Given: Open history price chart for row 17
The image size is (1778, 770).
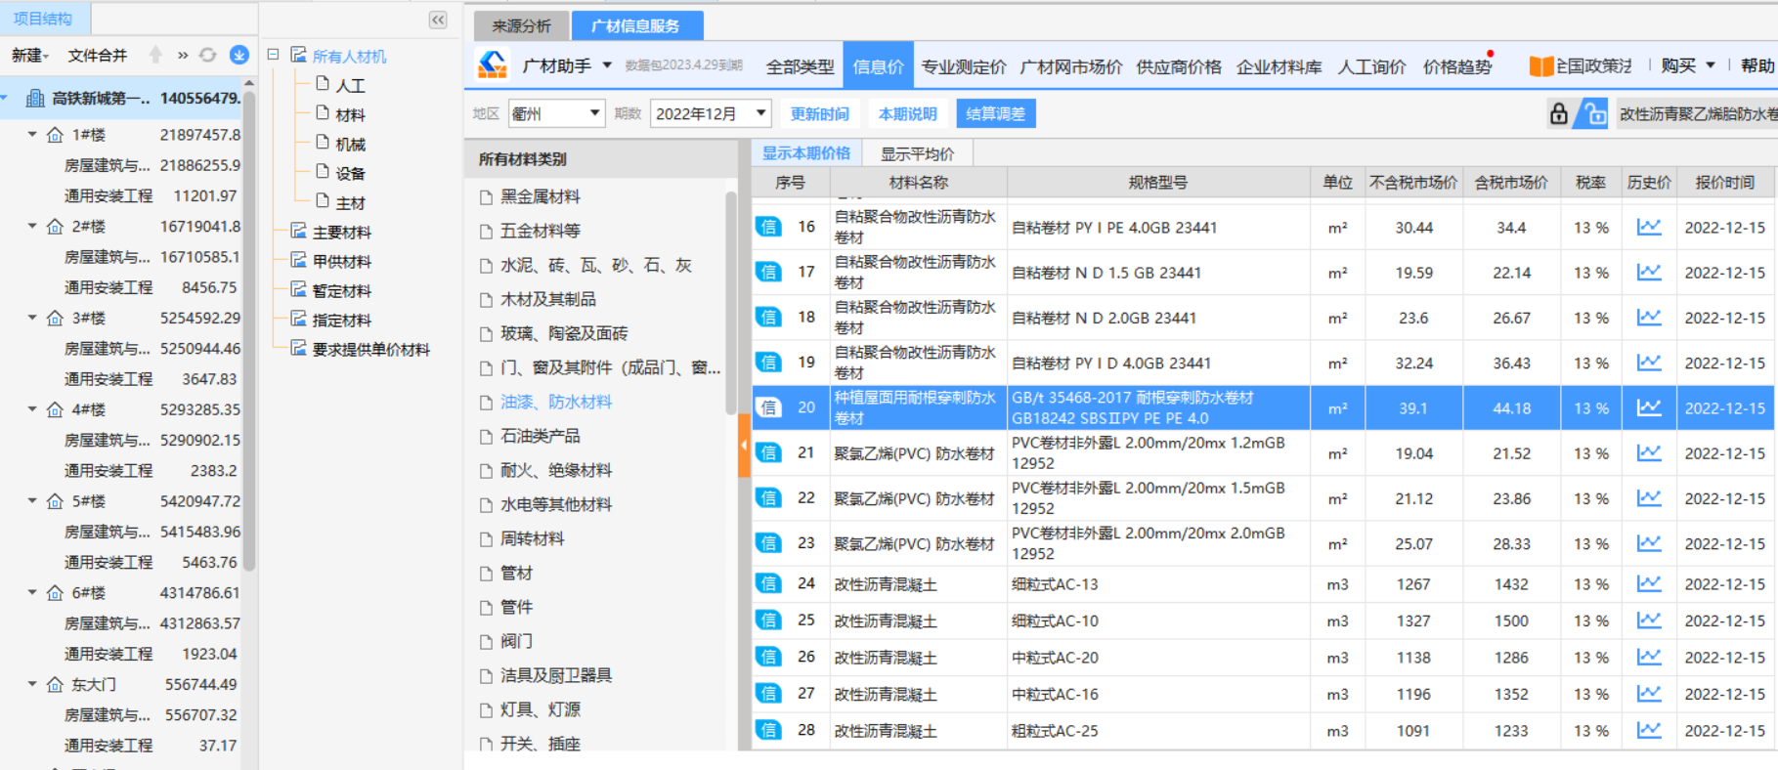Looking at the screenshot, I should (x=1649, y=272).
